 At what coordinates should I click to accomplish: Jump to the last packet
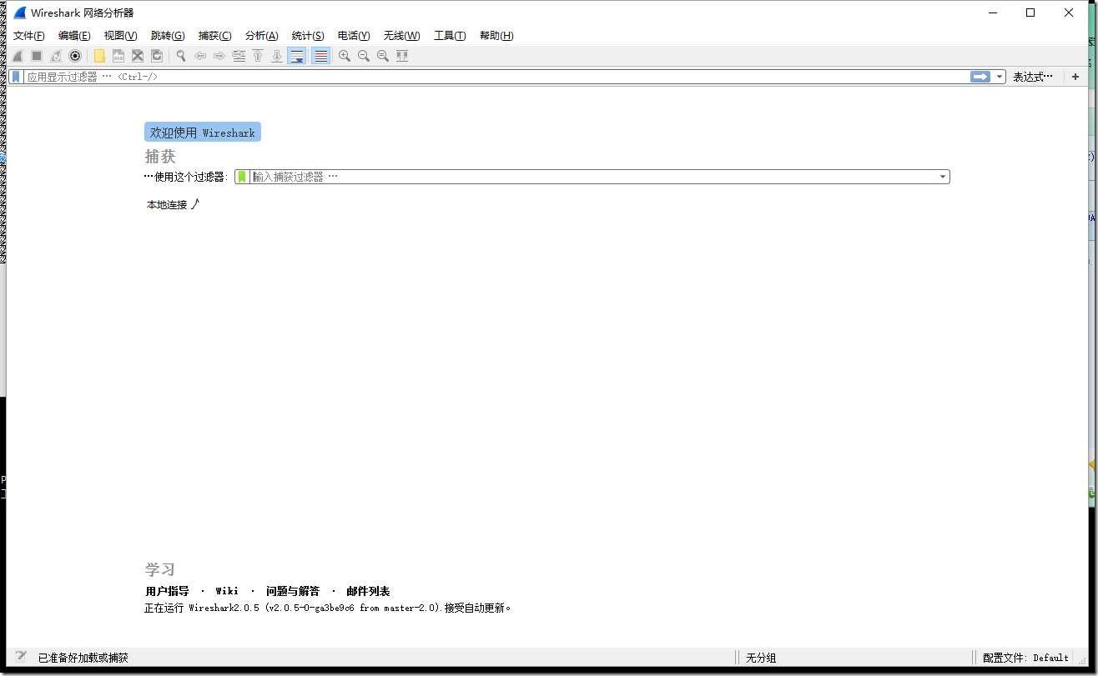[x=277, y=56]
